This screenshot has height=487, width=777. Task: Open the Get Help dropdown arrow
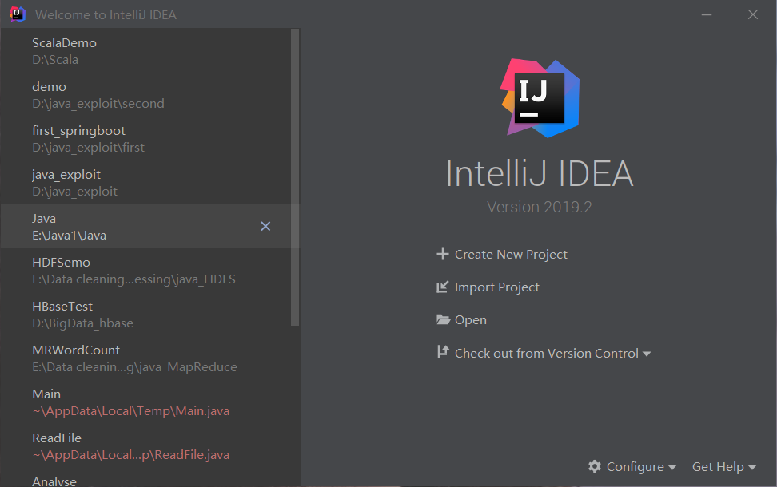pos(752,467)
